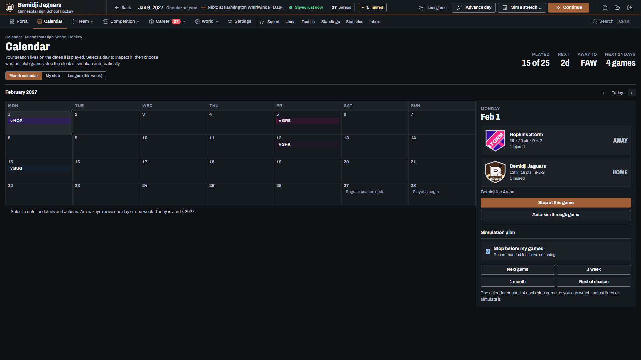Image resolution: width=641 pixels, height=360 pixels.
Task: Open the Calendar tab in navigation
Action: (x=50, y=21)
